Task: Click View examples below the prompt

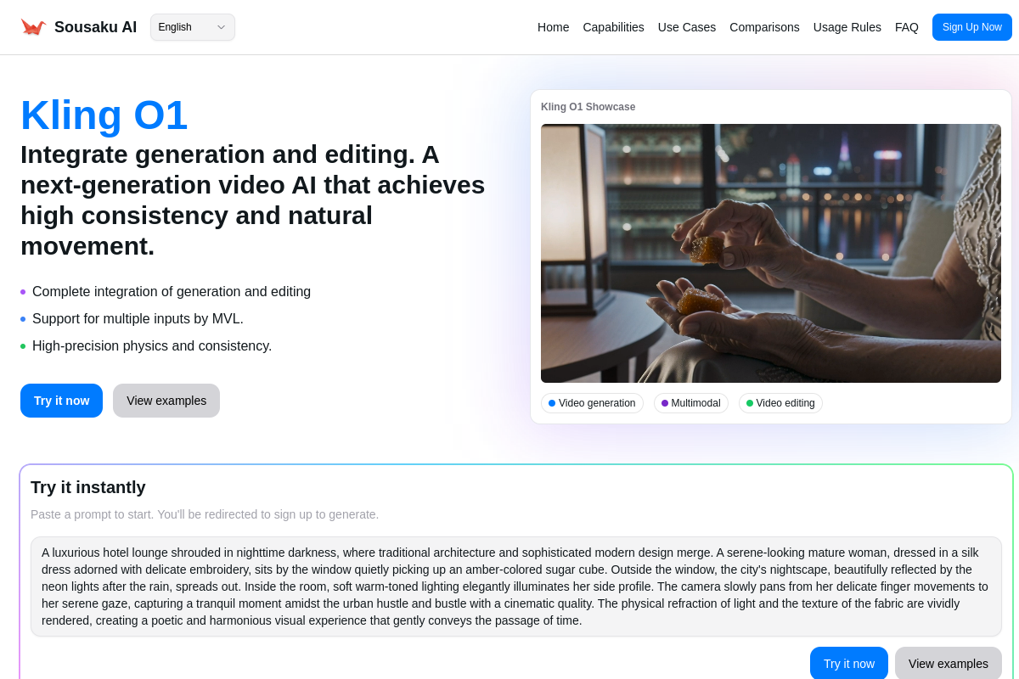Action: pos(948,664)
